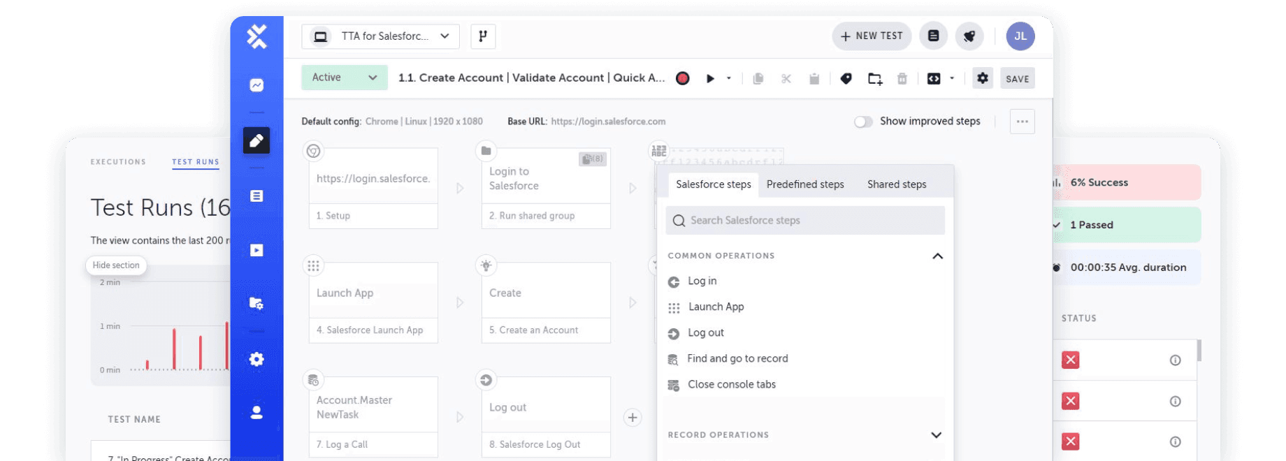Open the run options arrow beside play
The height and width of the screenshot is (461, 1286).
(729, 78)
